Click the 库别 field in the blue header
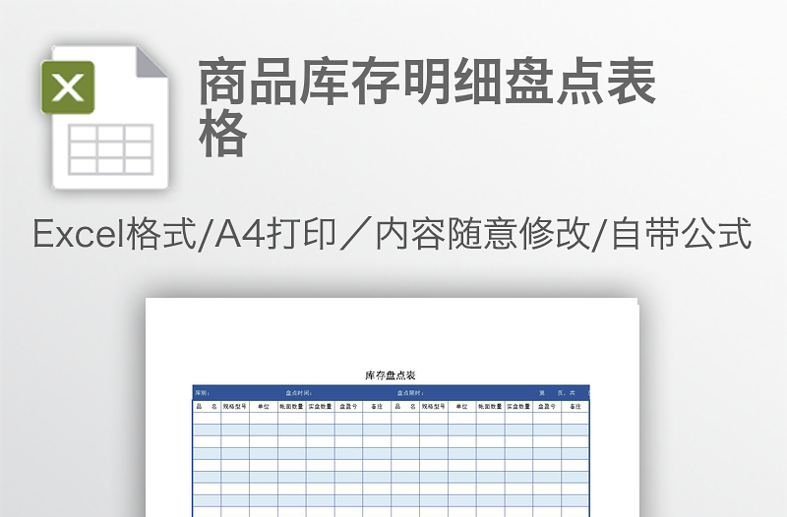The width and height of the screenshot is (787, 517). click(x=203, y=393)
